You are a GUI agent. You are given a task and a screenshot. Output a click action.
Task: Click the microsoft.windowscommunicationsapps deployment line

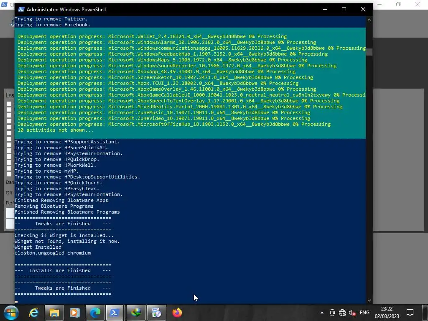click(191, 48)
